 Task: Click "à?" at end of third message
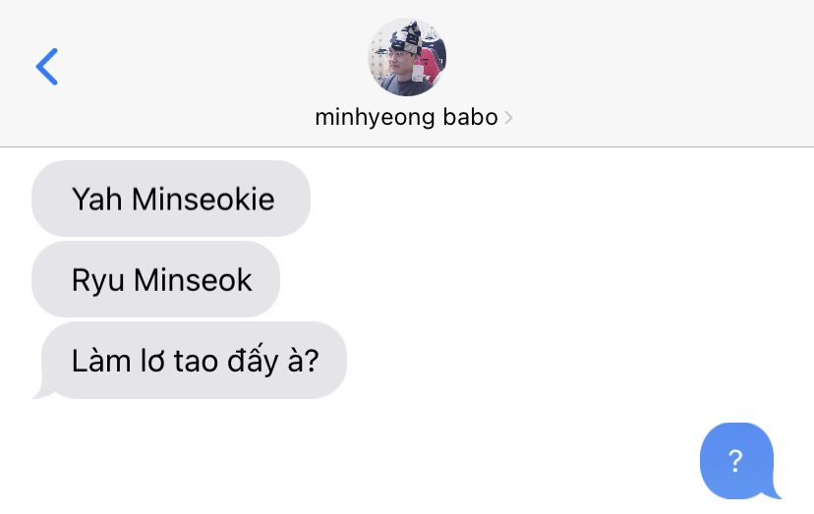[303, 361]
